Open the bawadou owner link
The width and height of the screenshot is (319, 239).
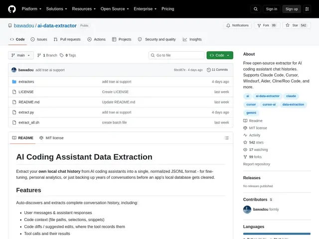24,25
